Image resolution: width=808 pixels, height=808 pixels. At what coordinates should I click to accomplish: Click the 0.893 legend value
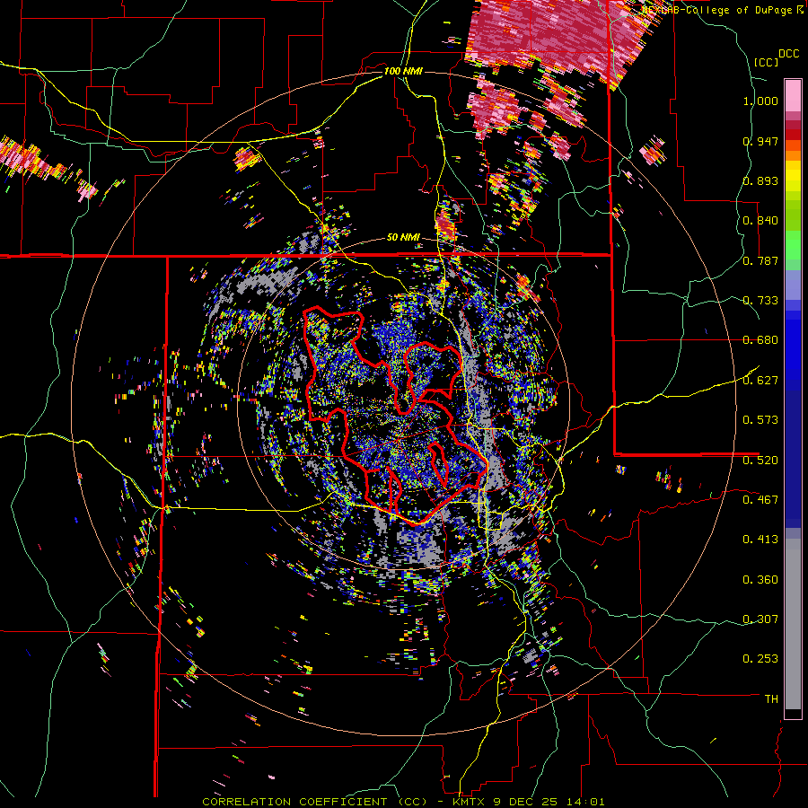(x=760, y=180)
